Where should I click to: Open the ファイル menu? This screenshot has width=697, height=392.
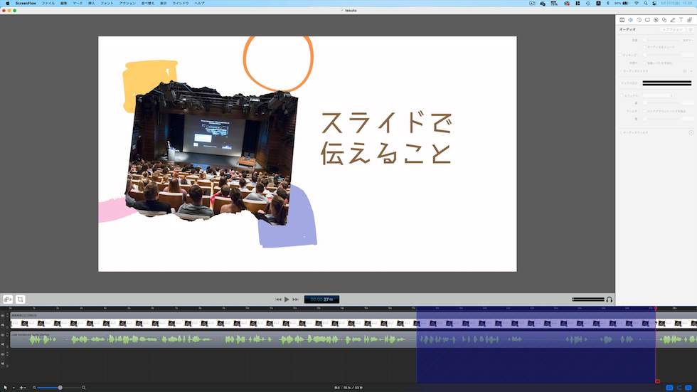(48, 3)
